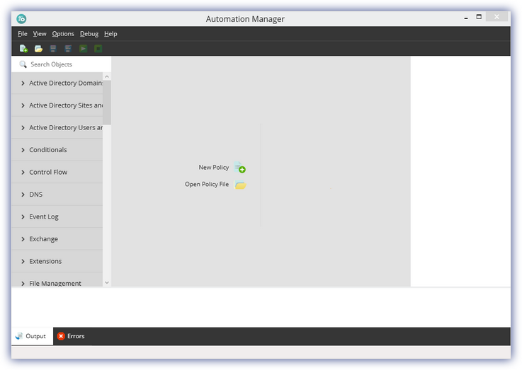Select the Extensions category label
Viewport: 522px width, 370px height.
coord(45,261)
